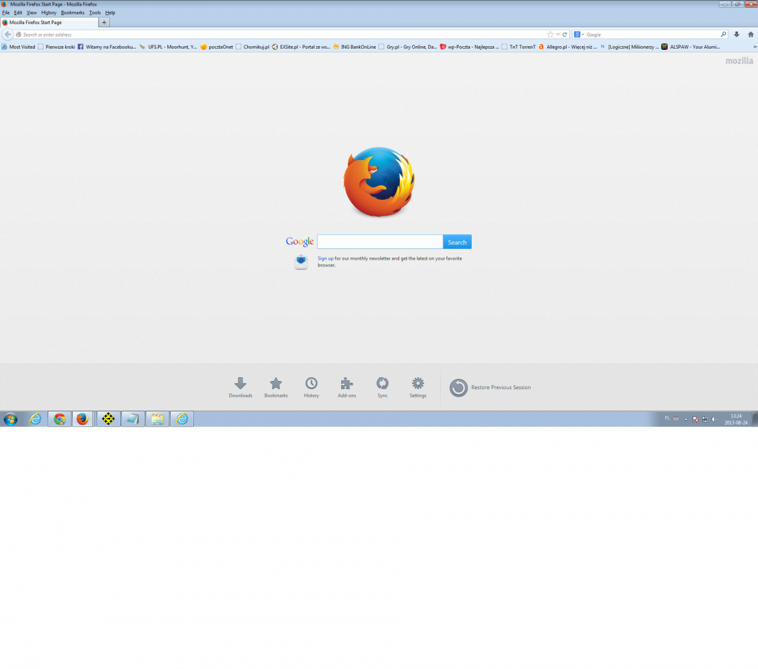Open Bookmarks star icon on start page
758x669 pixels.
tap(276, 387)
